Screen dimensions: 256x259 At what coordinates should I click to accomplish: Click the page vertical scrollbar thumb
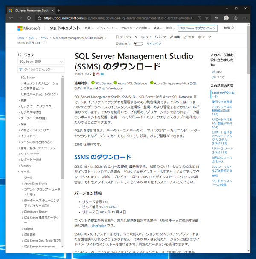click(249, 49)
